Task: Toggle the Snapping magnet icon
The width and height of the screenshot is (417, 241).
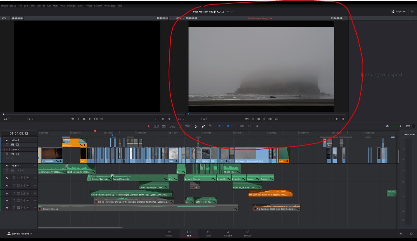Action: coord(196,126)
